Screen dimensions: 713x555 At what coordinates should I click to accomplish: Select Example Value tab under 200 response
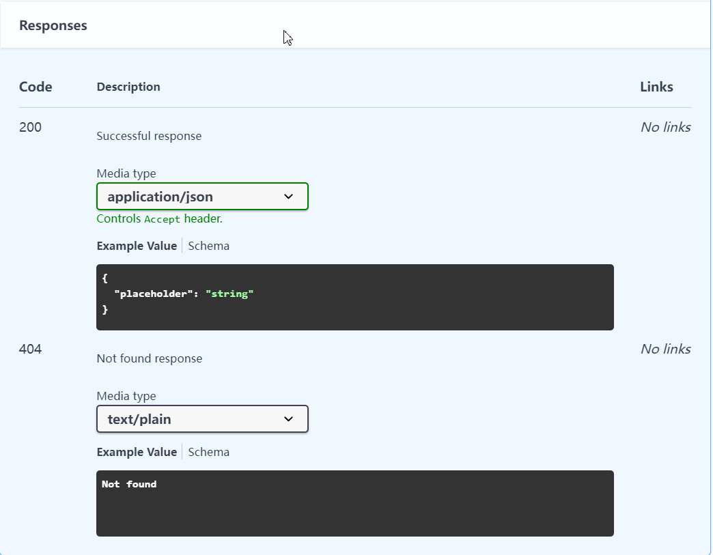[x=137, y=246]
